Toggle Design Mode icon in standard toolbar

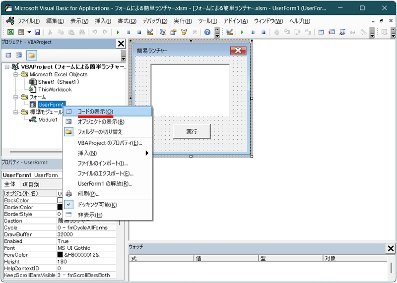(150, 32)
